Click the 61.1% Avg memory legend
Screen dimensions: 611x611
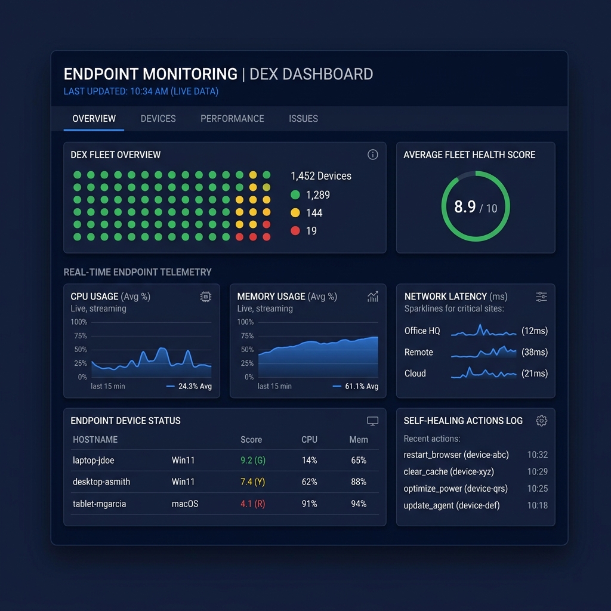coord(356,386)
